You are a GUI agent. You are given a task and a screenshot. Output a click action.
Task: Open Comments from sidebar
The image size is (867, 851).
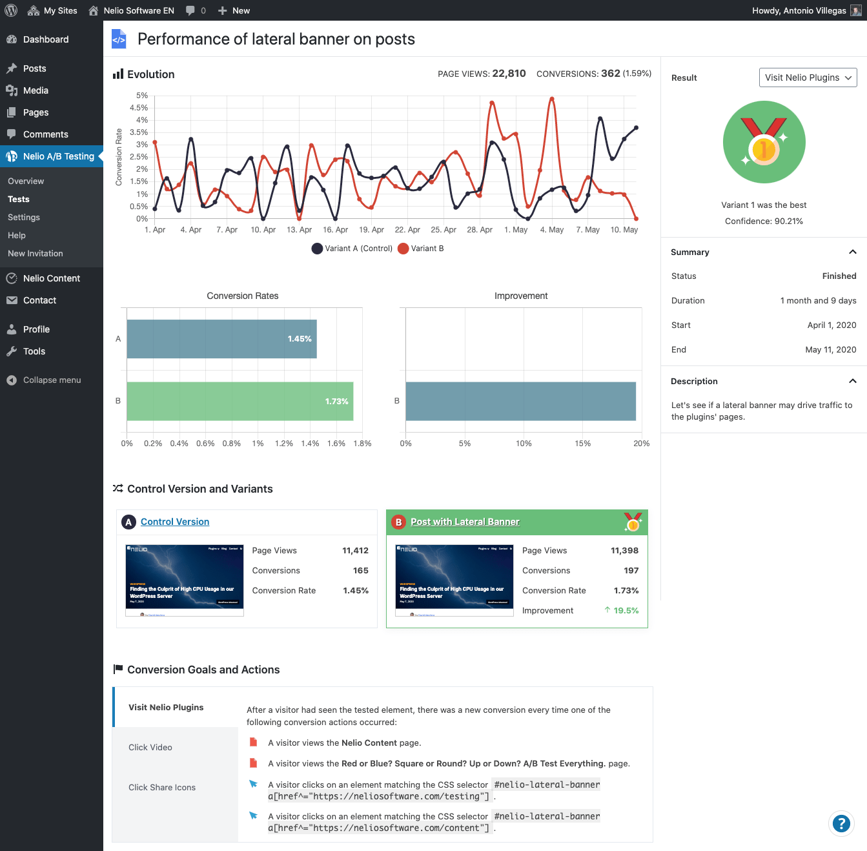click(x=52, y=134)
